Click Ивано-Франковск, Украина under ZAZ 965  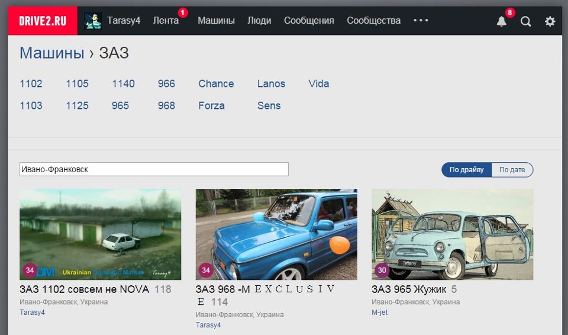[x=416, y=302]
